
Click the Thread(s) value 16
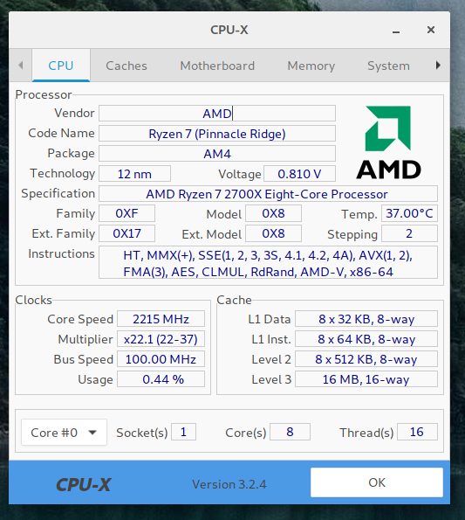point(417,432)
